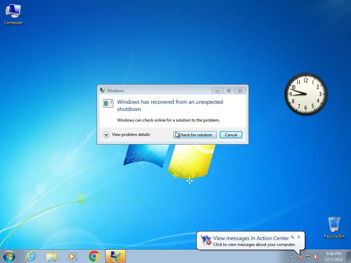The width and height of the screenshot is (351, 263).
Task: Launch Windows Media Player from taskbar
Action: pos(73,256)
